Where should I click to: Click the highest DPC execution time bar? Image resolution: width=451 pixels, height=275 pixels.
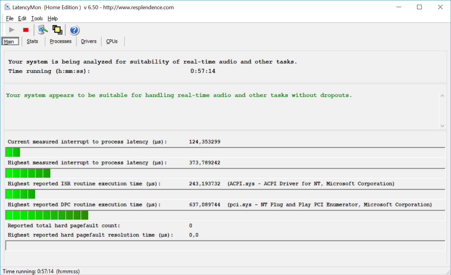(x=225, y=215)
